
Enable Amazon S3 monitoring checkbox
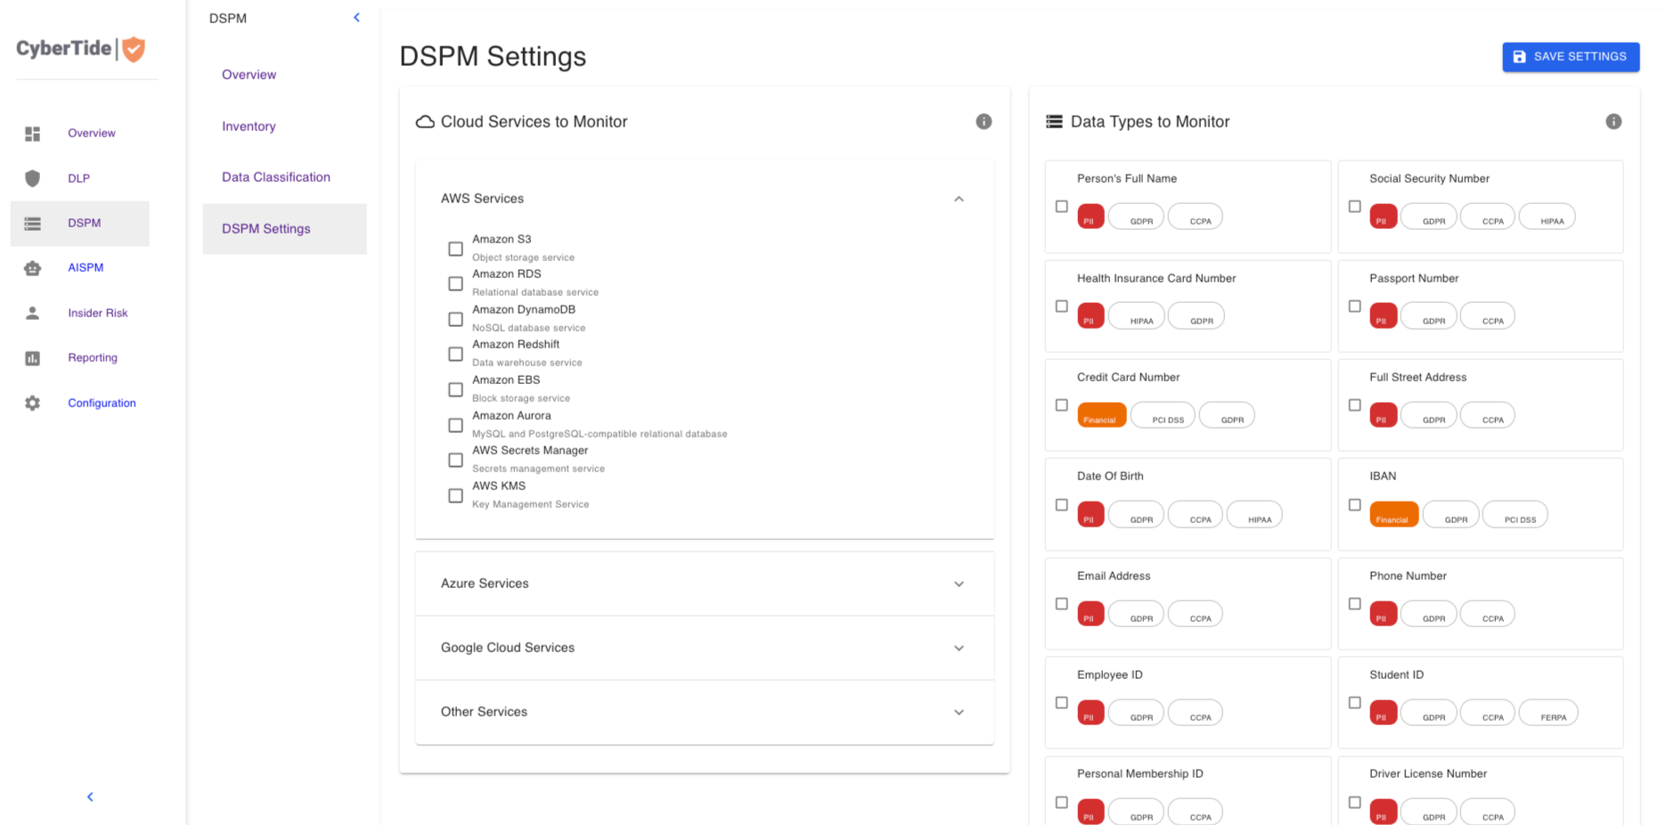(455, 249)
